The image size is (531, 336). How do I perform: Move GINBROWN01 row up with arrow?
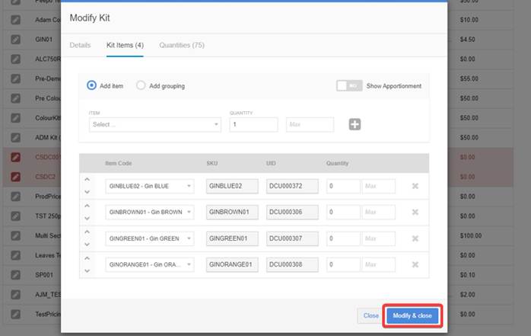87,206
